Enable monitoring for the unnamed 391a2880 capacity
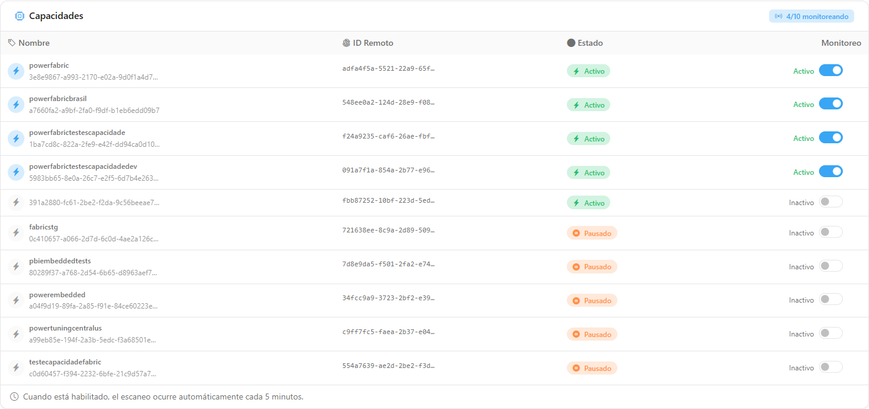Screen dimensions: 869x409 click(x=831, y=202)
